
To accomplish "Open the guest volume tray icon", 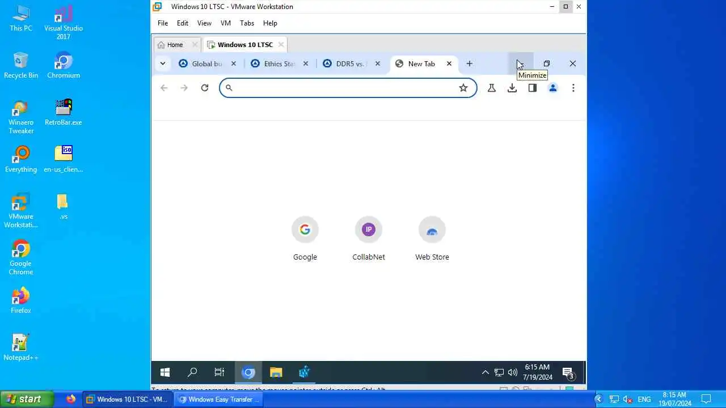I will pyautogui.click(x=513, y=372).
